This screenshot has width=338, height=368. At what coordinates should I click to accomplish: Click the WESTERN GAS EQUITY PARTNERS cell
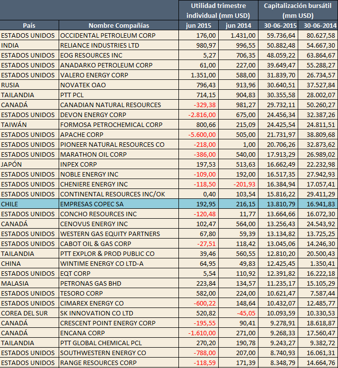tap(119, 234)
